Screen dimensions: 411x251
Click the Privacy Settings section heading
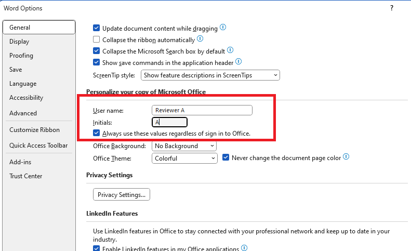click(x=109, y=175)
